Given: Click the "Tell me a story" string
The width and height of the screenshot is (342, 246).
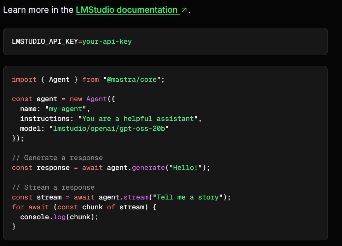Looking at the screenshot, I should click(187, 197).
